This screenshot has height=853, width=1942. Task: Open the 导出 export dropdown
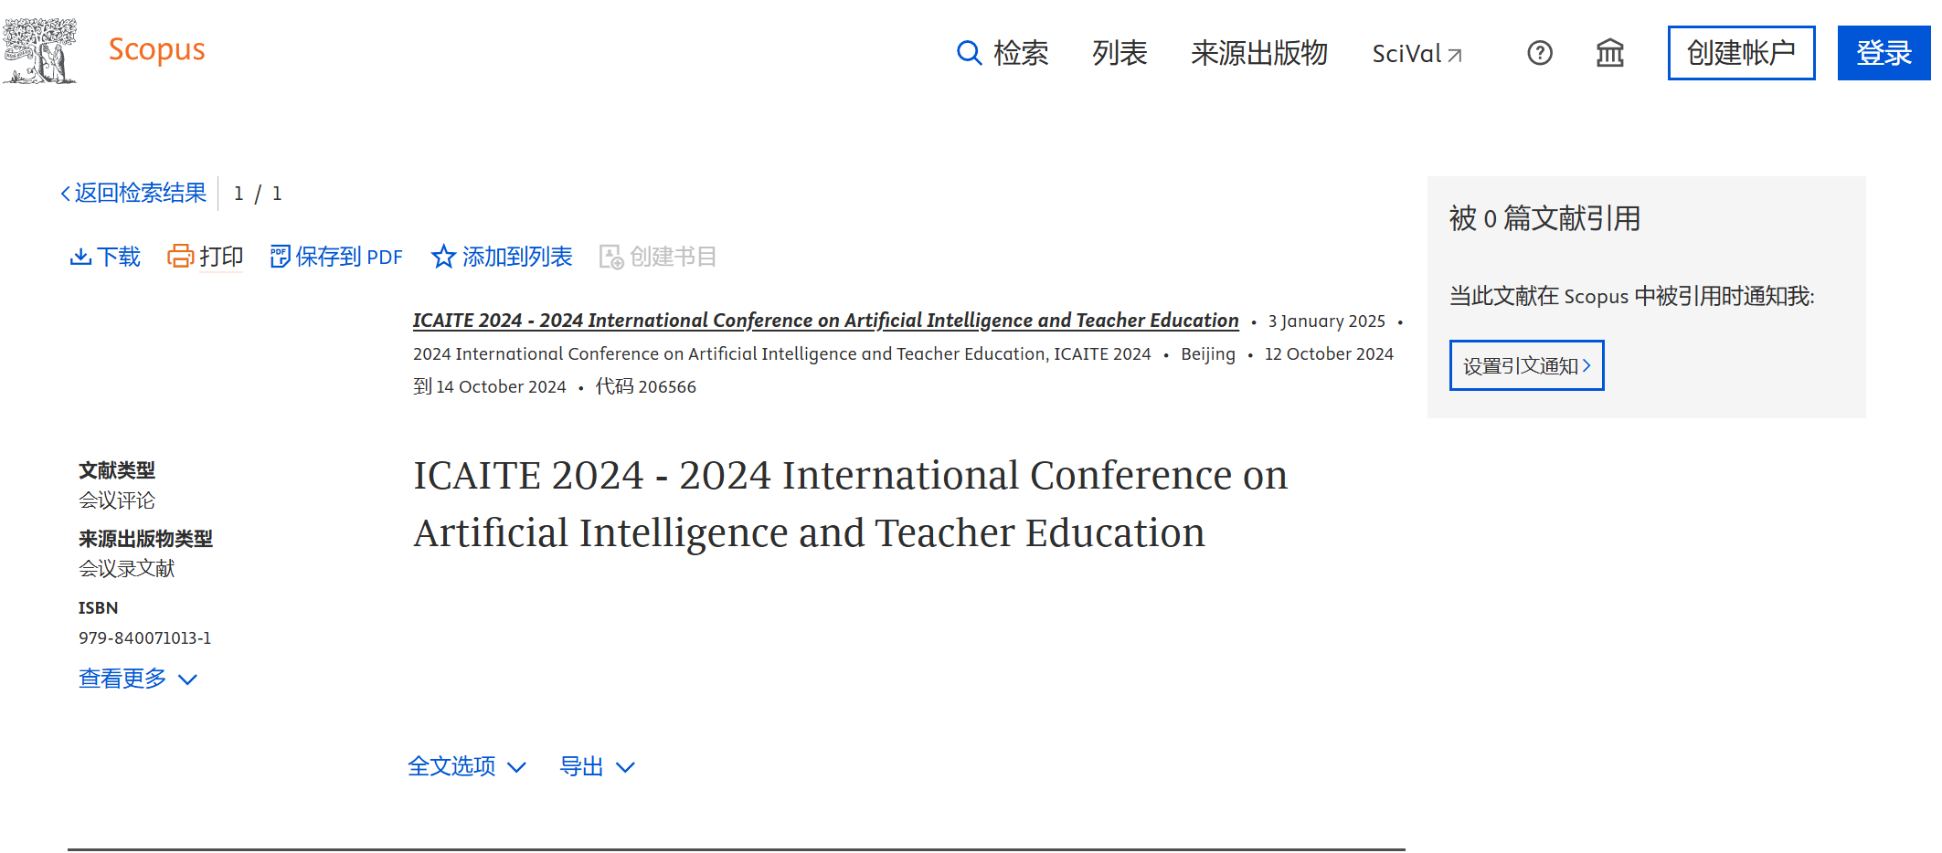(596, 766)
